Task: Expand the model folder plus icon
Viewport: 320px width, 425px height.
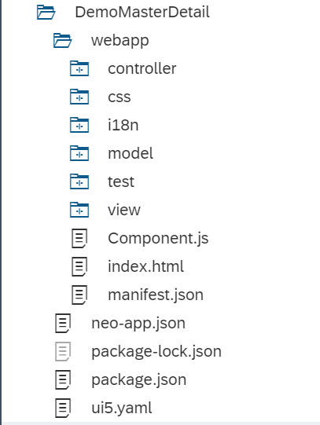Action: point(79,153)
